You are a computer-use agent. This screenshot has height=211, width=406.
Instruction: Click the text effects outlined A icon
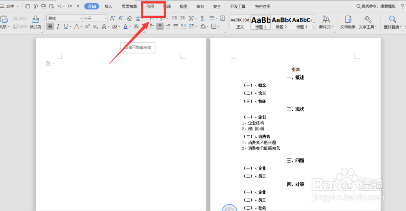coord(104,26)
